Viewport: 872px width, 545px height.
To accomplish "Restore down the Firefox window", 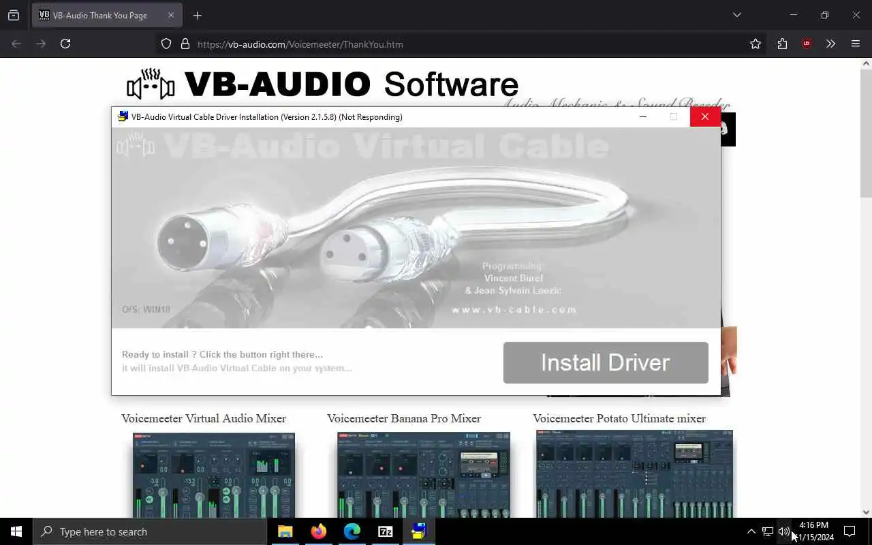I will click(x=825, y=15).
